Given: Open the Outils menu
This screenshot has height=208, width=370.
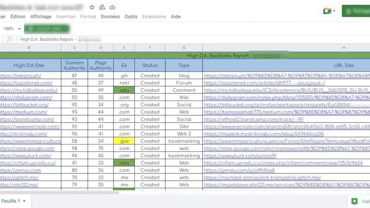Looking at the screenshot, I should coord(131,17).
